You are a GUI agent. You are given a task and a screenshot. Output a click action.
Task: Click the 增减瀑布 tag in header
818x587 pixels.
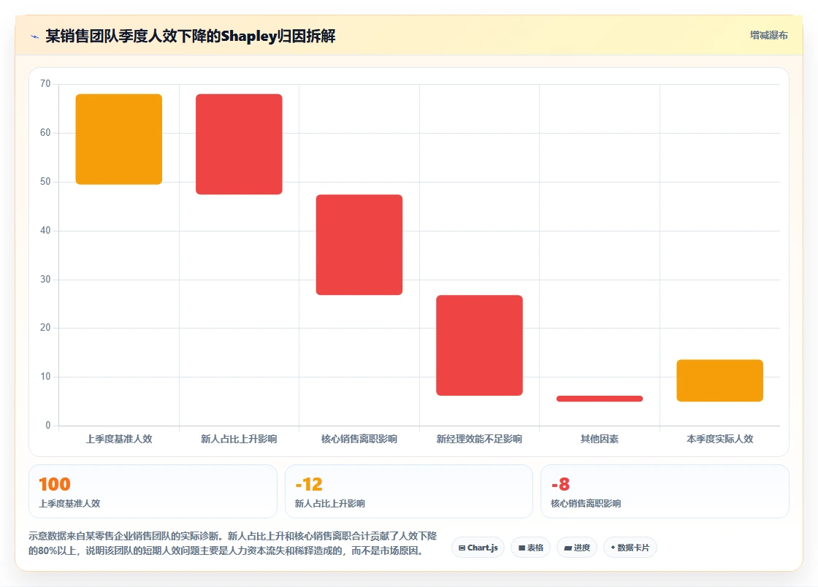768,36
